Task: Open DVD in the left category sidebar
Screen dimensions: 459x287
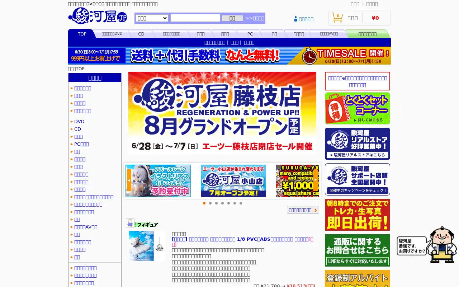Action: (x=79, y=122)
